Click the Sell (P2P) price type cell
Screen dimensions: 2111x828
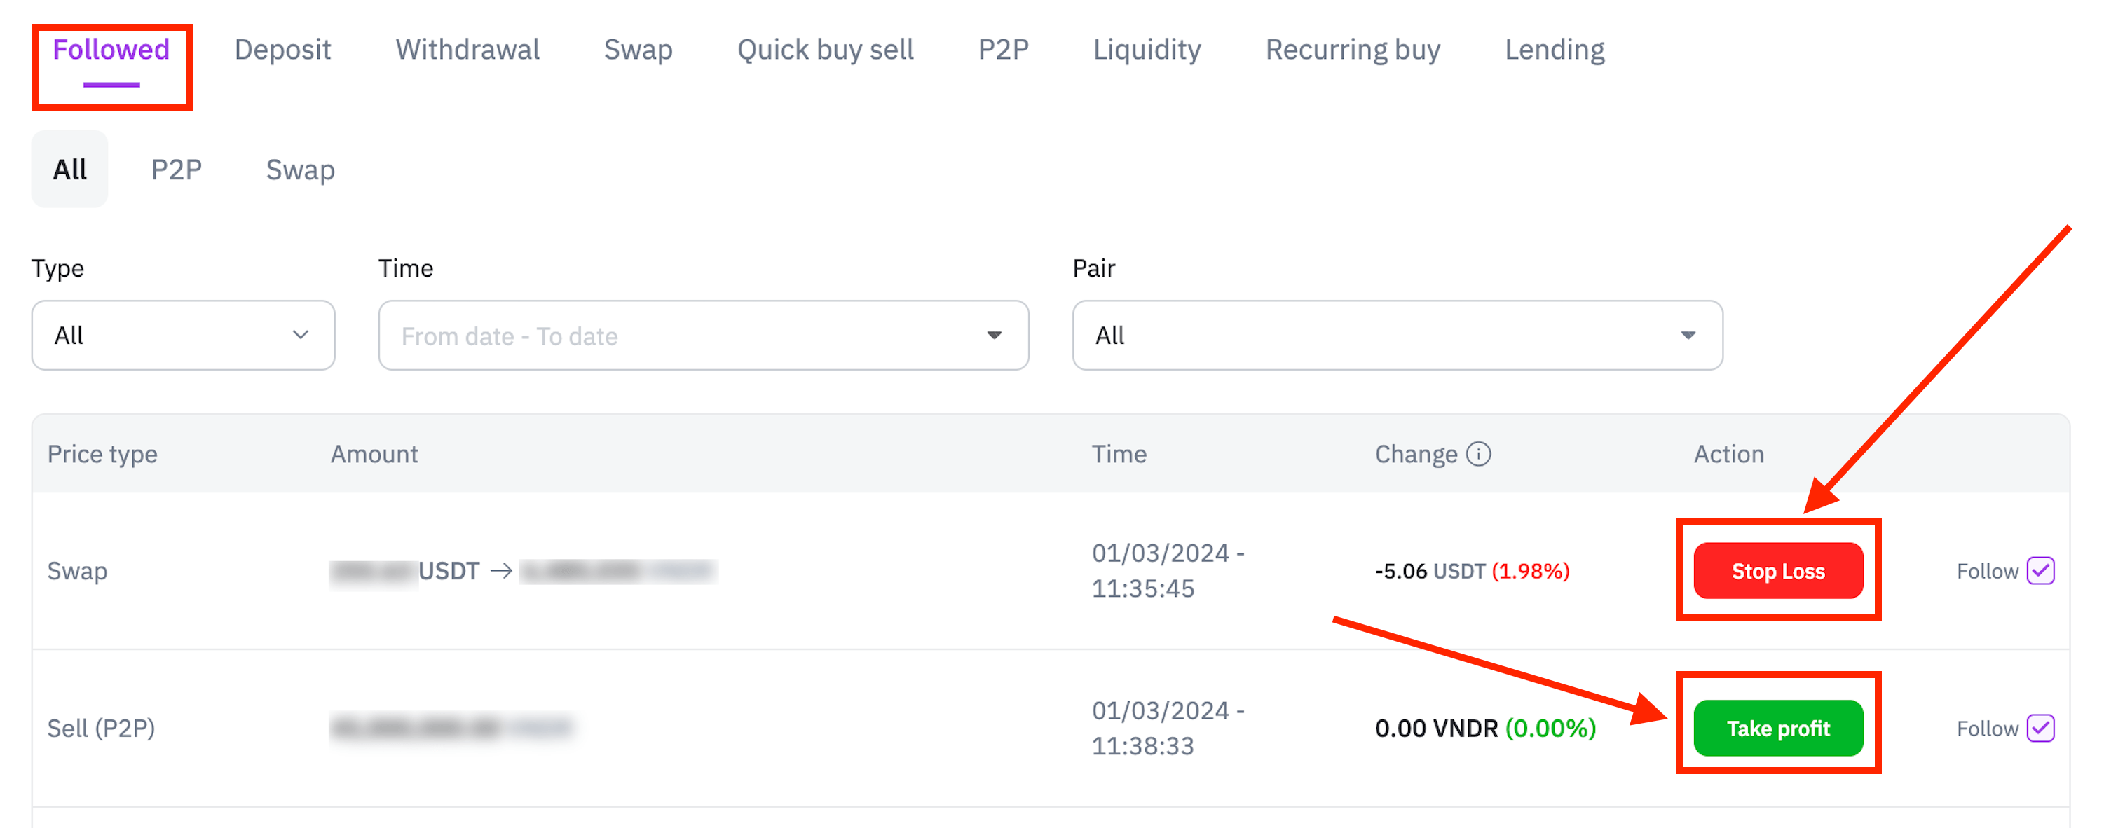[x=101, y=728]
